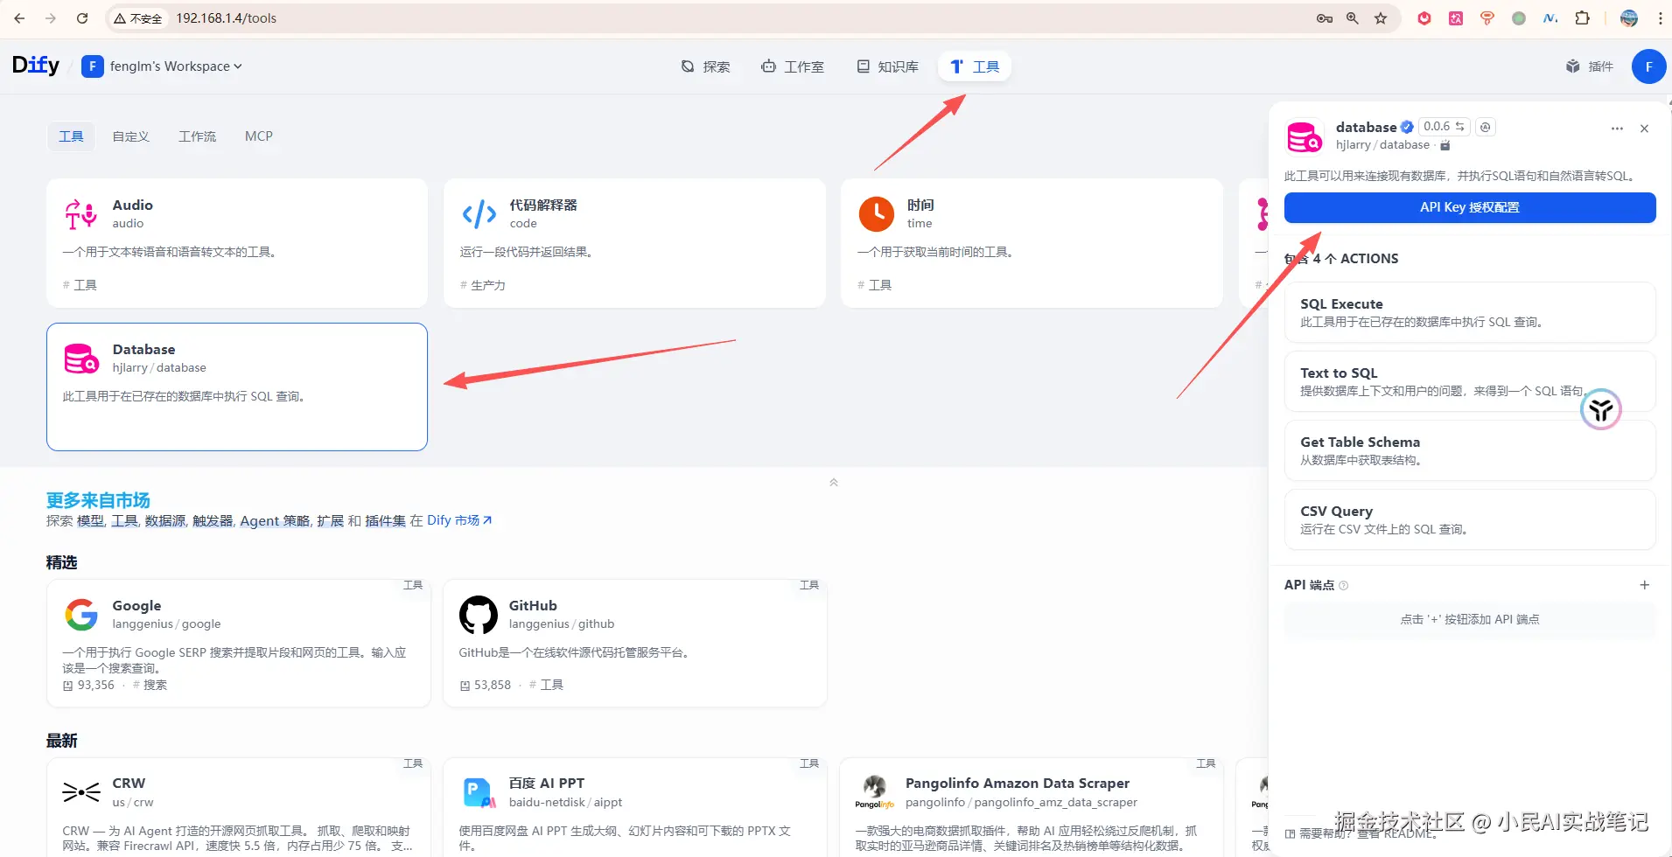Open the 插件 plugins page
This screenshot has height=857, width=1672.
[x=1590, y=66]
